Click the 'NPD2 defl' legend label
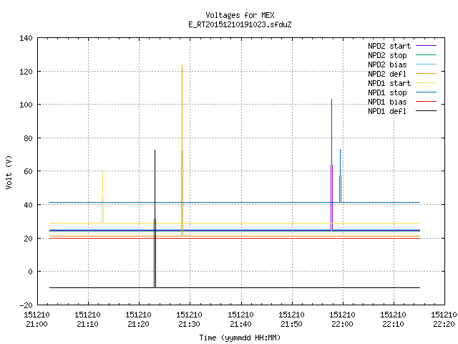The image size is (458, 344). pos(387,74)
